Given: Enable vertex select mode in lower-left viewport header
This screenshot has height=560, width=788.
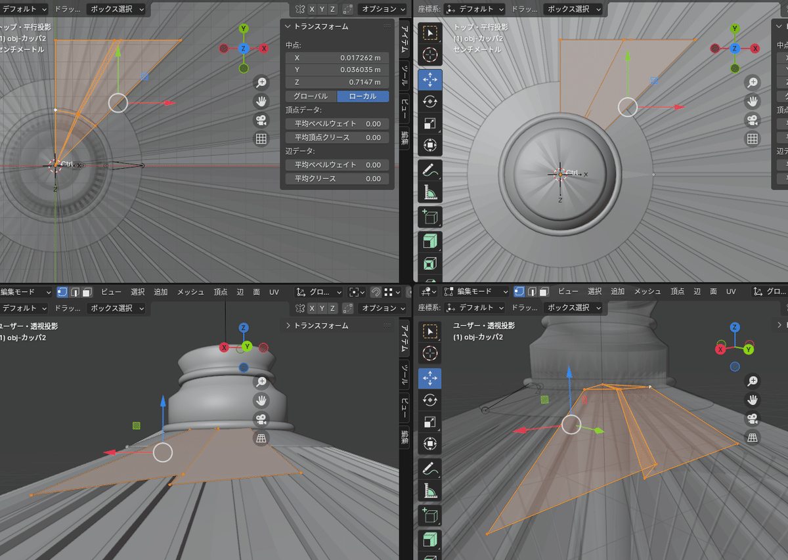Looking at the screenshot, I should pos(63,292).
